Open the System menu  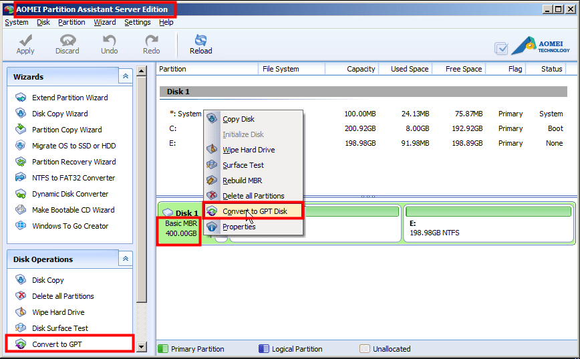pyautogui.click(x=16, y=22)
